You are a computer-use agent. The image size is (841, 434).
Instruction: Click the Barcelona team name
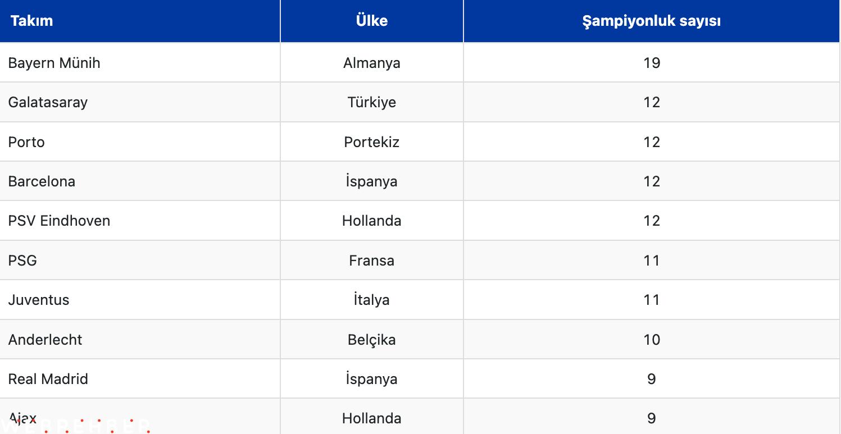tap(42, 181)
